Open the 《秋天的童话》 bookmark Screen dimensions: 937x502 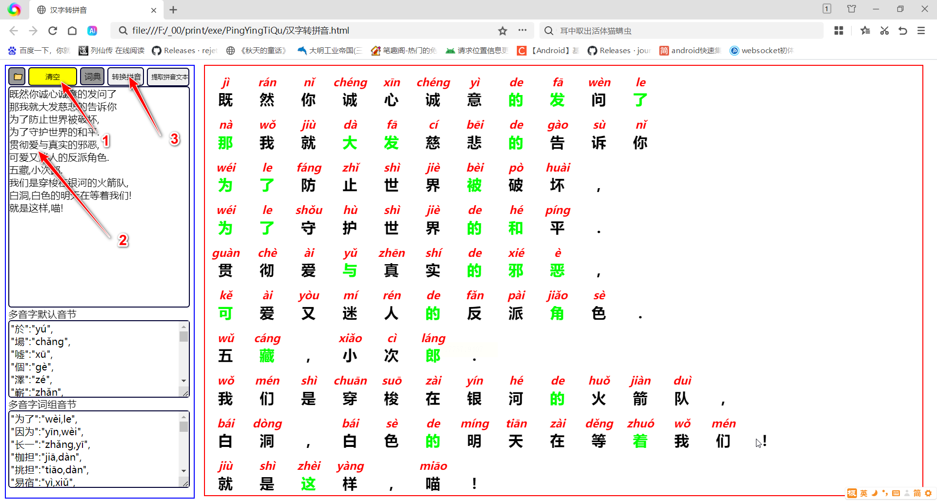pos(257,51)
